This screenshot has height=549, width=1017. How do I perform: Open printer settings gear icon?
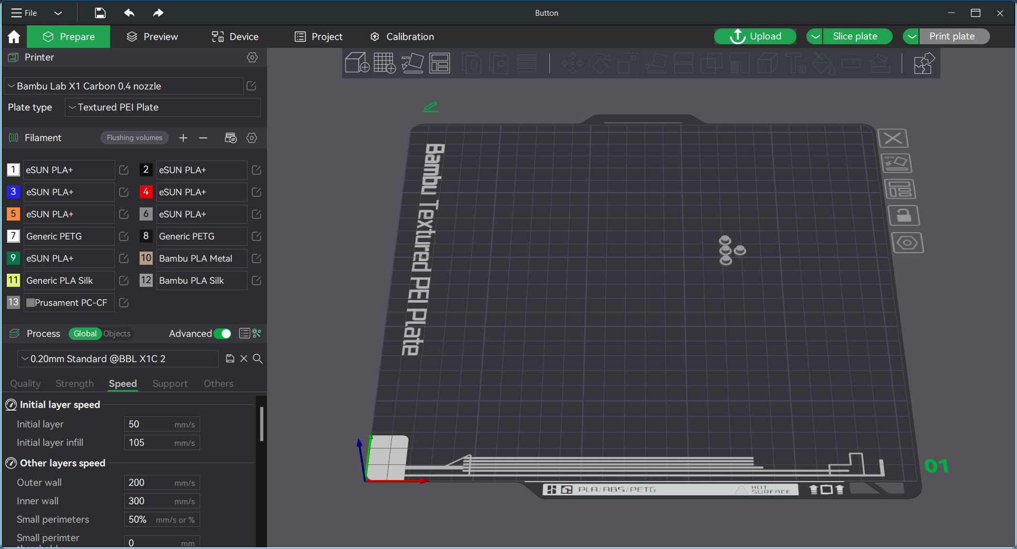(x=252, y=57)
